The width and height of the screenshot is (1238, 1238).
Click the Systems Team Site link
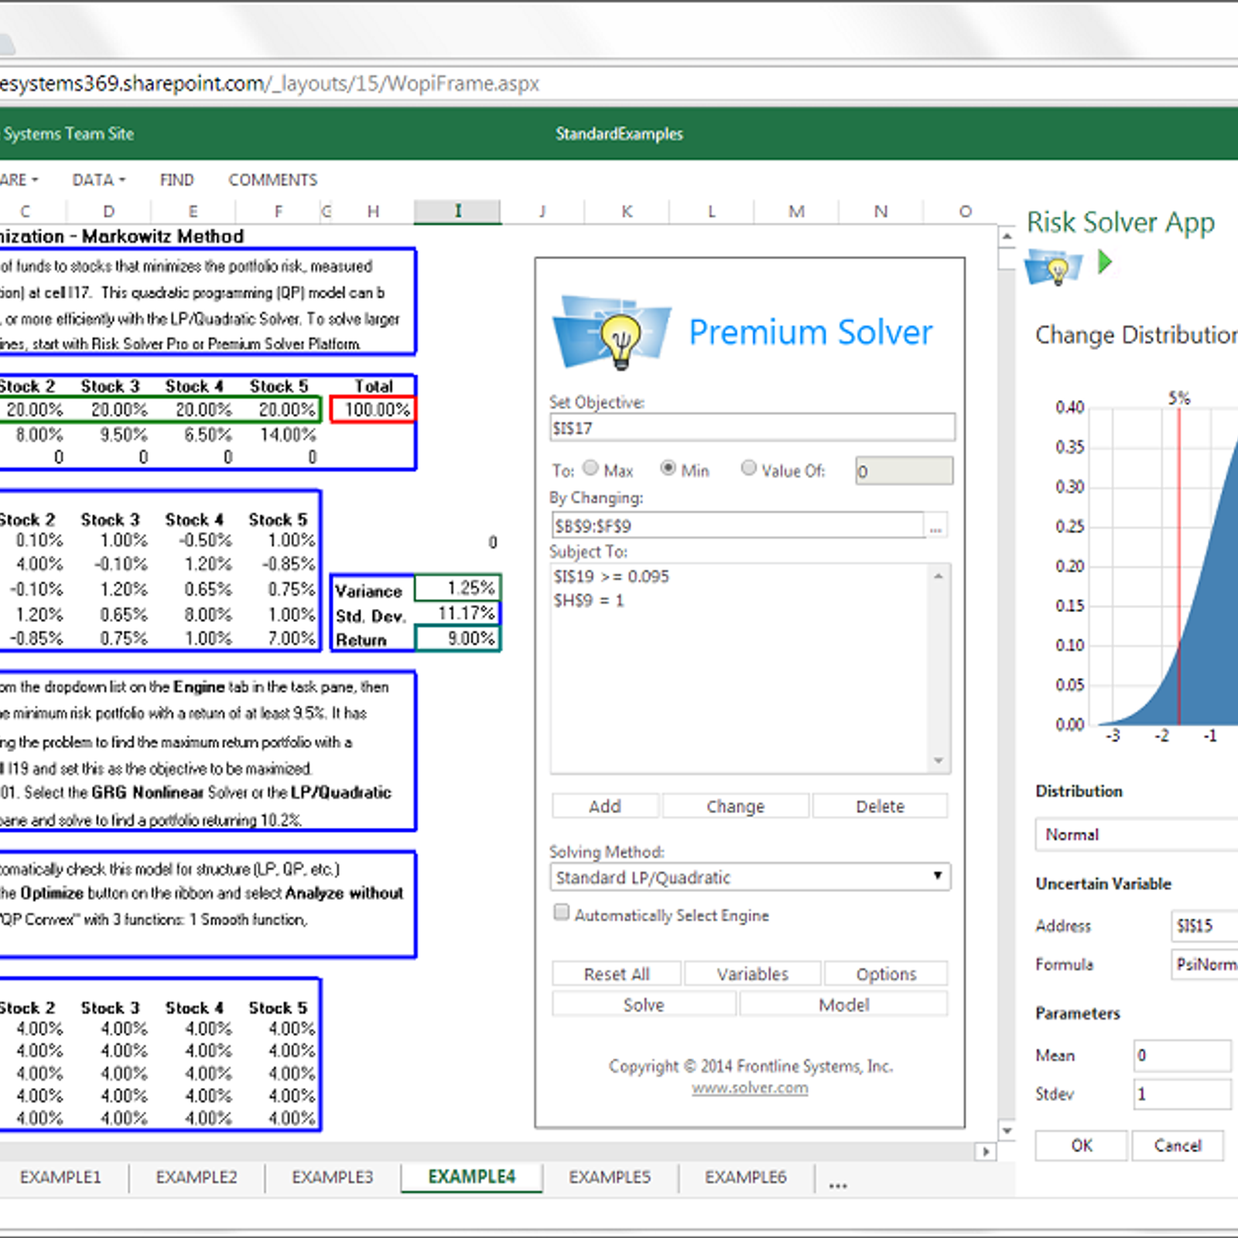pos(68,134)
